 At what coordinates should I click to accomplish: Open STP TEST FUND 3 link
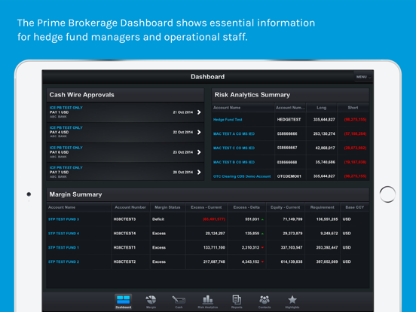click(63, 219)
